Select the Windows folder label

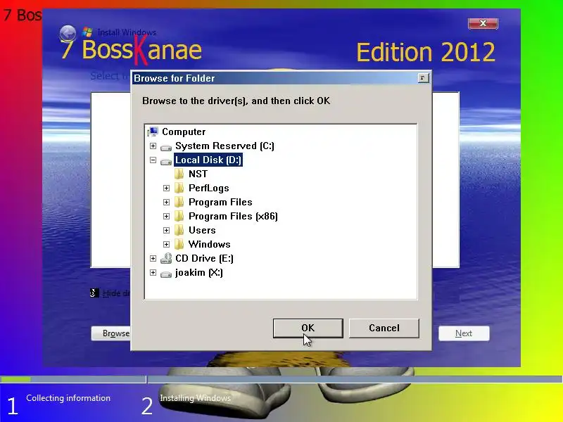pos(209,244)
